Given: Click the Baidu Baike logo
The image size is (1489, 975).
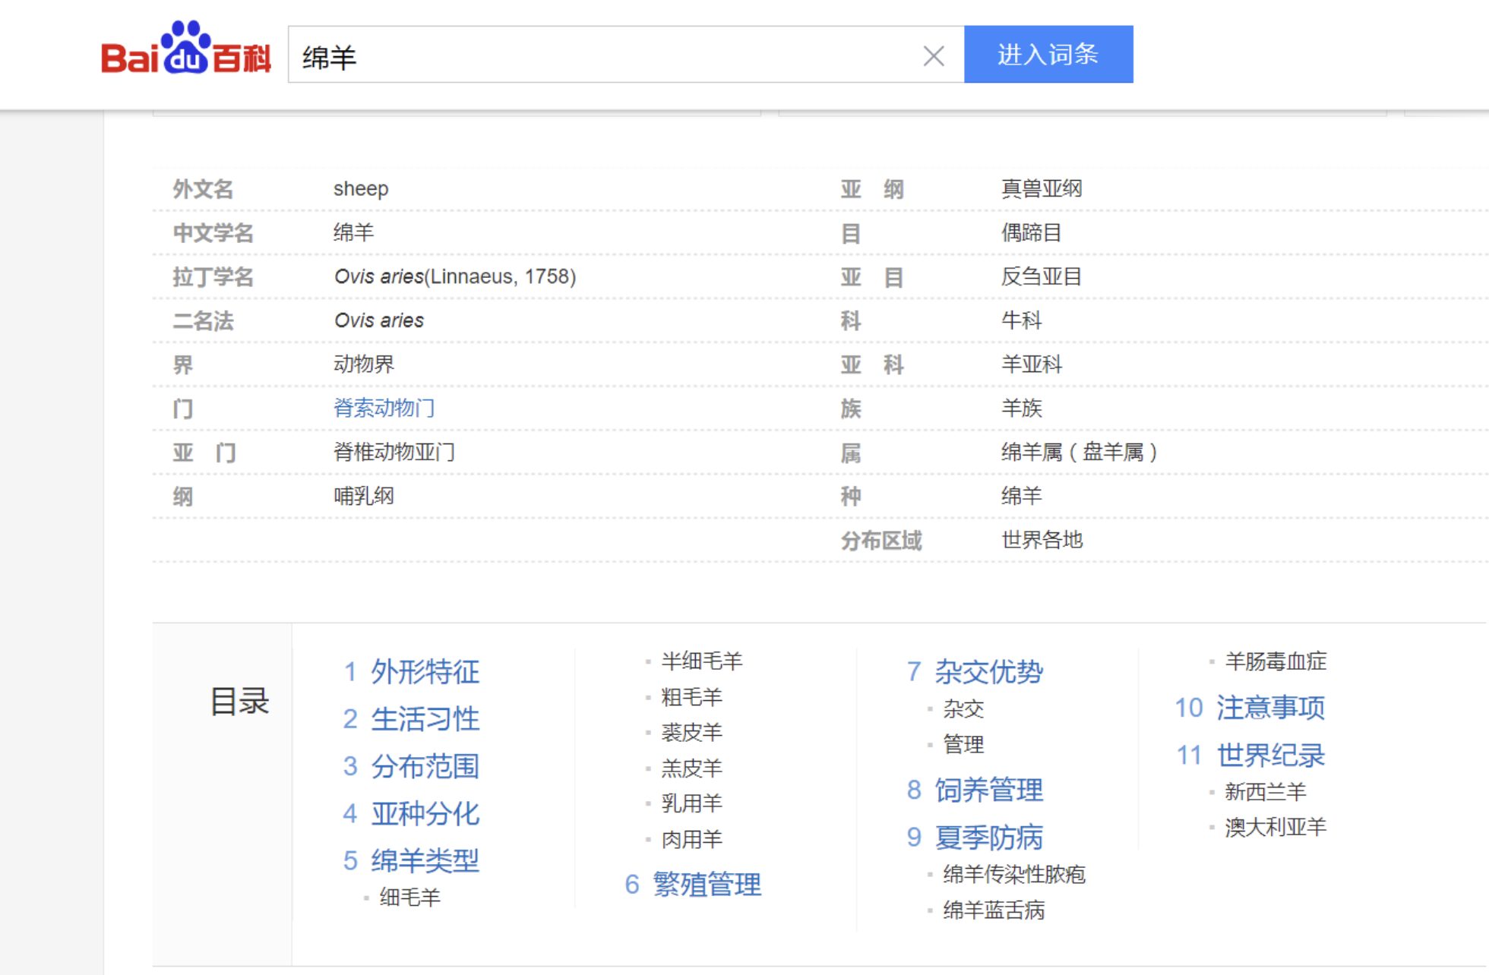Looking at the screenshot, I should 186,49.
